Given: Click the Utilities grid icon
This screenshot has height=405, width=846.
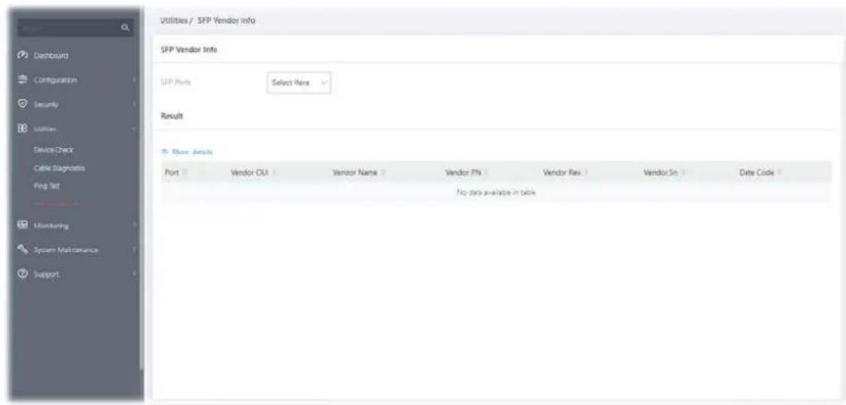Looking at the screenshot, I should tap(23, 129).
